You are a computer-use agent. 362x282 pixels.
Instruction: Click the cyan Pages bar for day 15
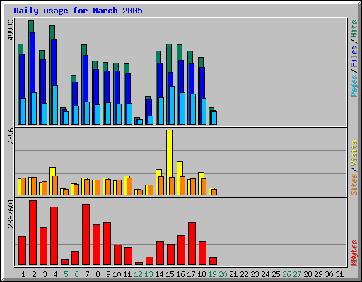172,105
